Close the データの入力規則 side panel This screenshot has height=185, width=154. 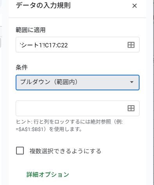pos(134,6)
